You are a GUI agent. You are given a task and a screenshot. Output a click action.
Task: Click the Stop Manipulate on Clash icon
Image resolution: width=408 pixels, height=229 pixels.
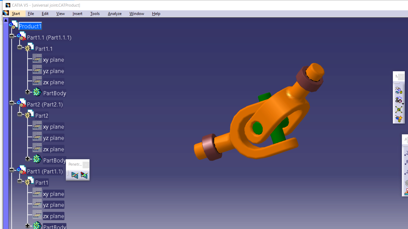click(x=399, y=119)
